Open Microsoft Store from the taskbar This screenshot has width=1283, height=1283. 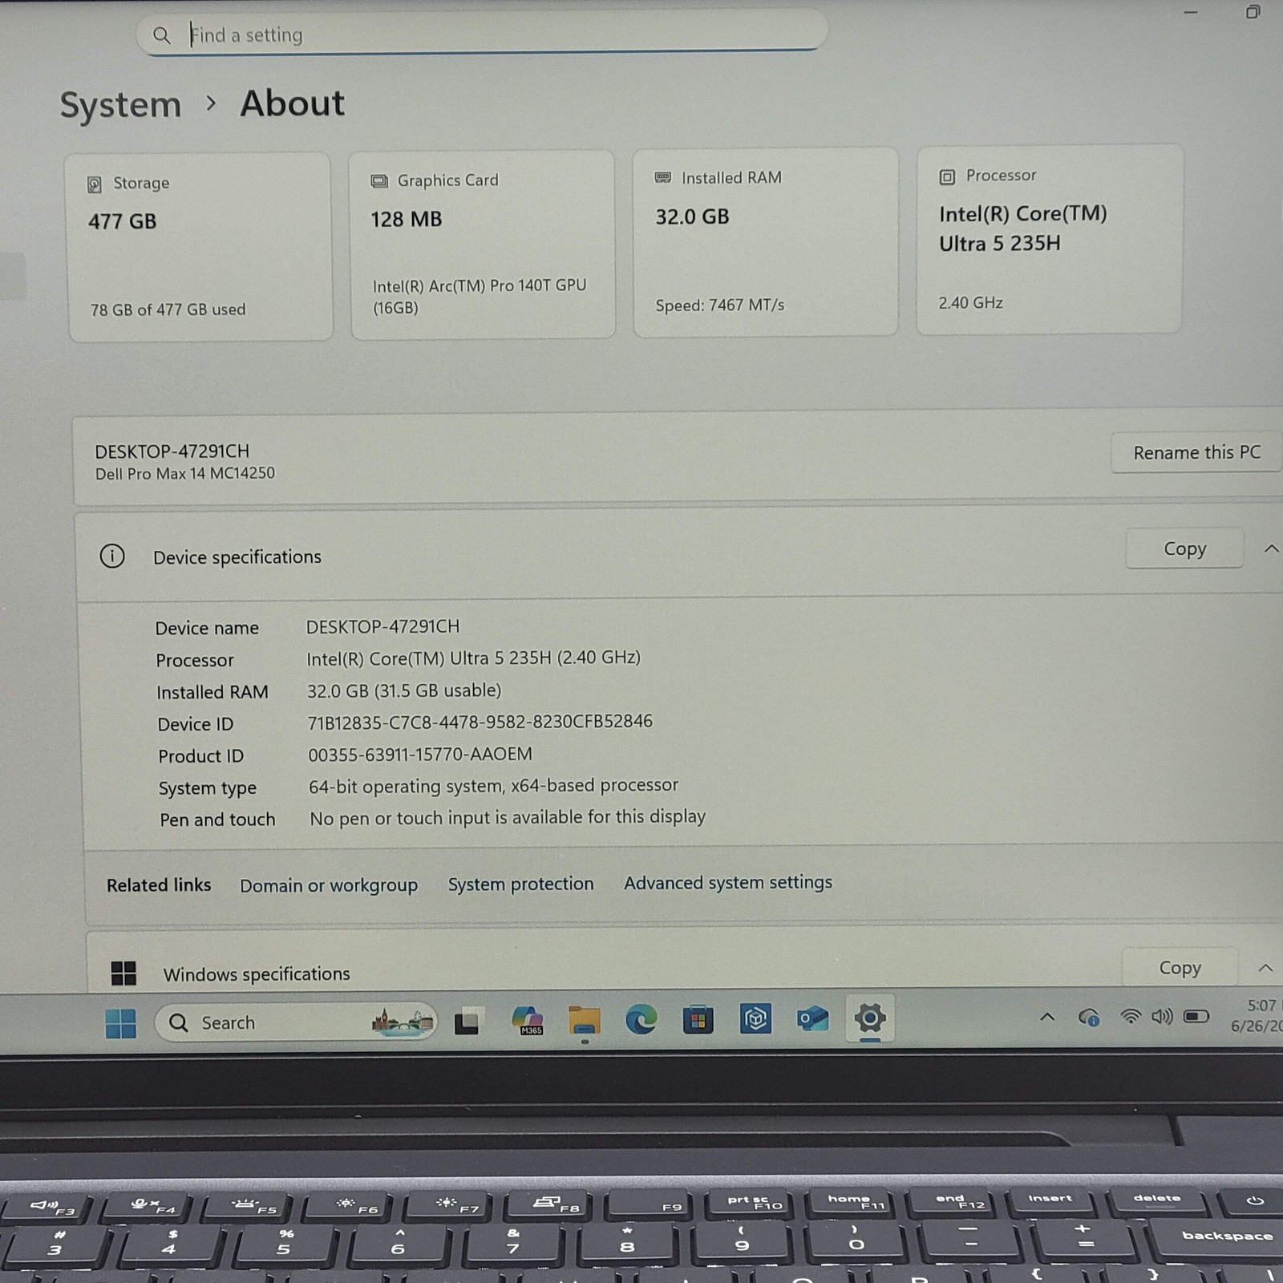click(698, 1019)
